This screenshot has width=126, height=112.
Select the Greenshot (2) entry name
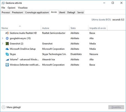click(16, 44)
